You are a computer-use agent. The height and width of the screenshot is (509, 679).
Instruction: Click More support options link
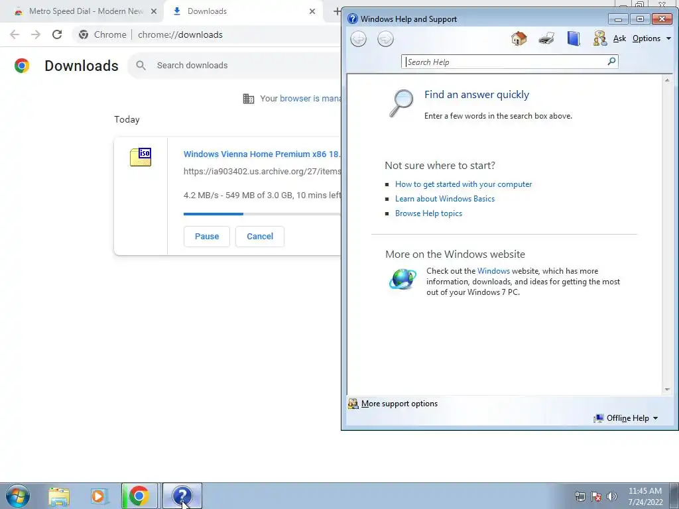pos(399,404)
